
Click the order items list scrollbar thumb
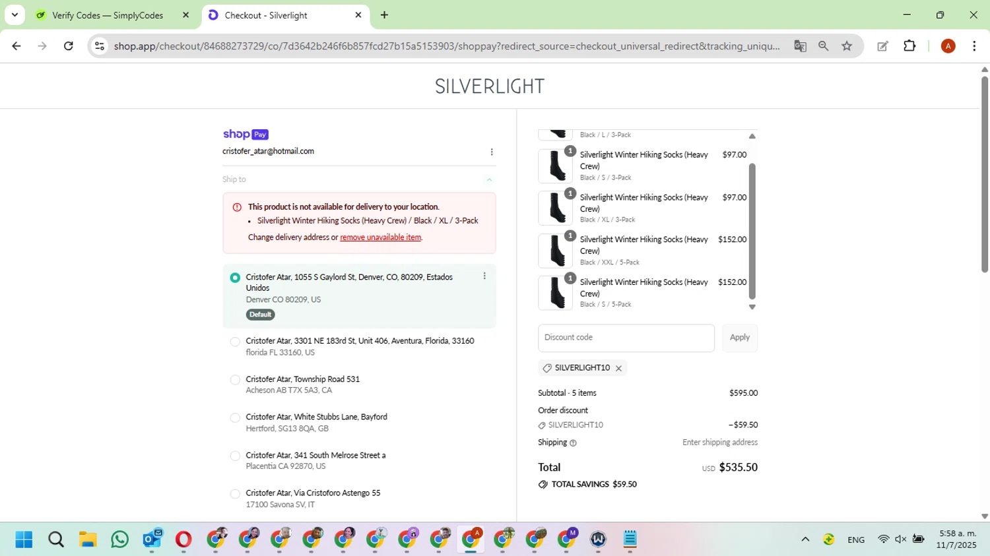pyautogui.click(x=752, y=231)
